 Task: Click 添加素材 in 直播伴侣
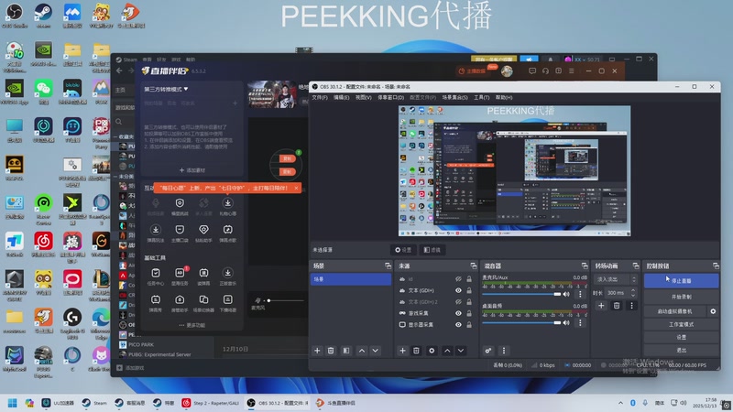click(x=192, y=170)
